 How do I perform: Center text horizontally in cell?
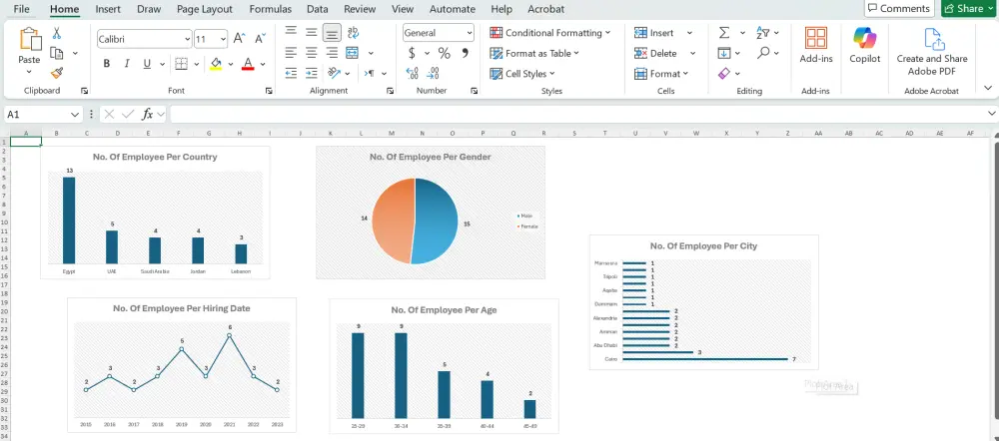311,53
